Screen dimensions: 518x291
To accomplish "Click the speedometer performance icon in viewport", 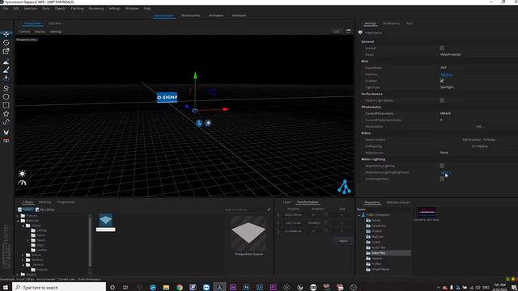I will [x=22, y=183].
